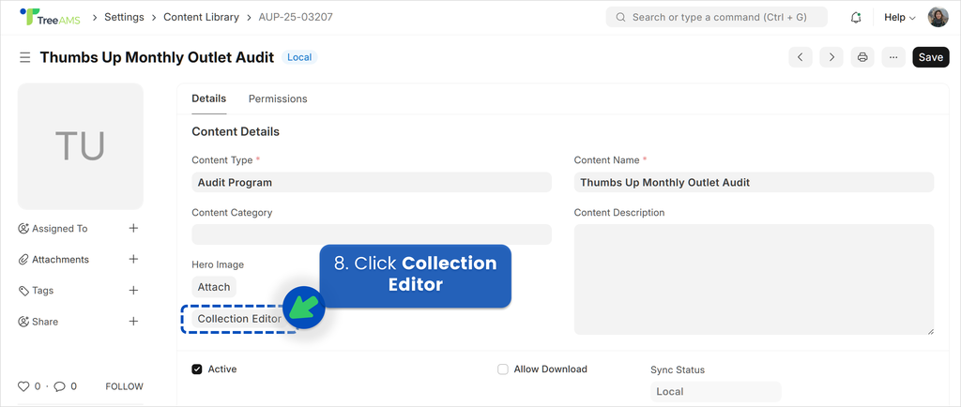Add attachment with Attachments plus icon
Viewport: 961px width, 407px height.
133,259
